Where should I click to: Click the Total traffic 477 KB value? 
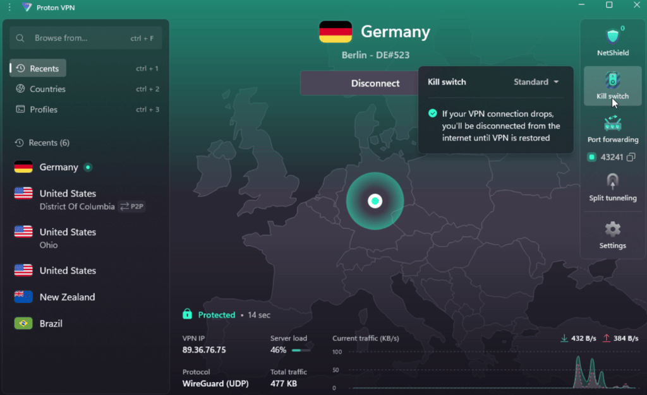click(x=284, y=384)
